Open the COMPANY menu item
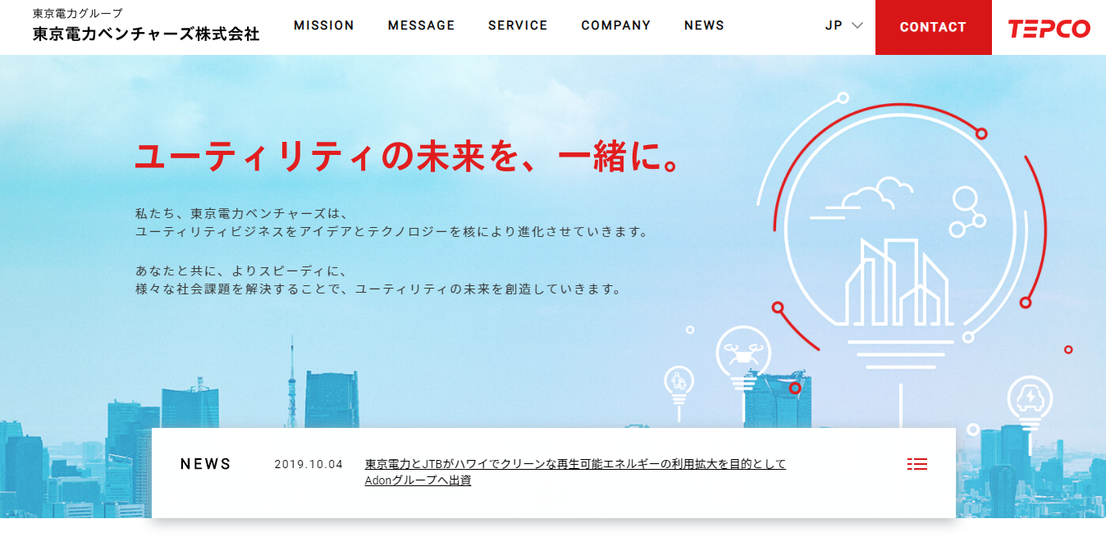The height and width of the screenshot is (537, 1106). (x=616, y=25)
